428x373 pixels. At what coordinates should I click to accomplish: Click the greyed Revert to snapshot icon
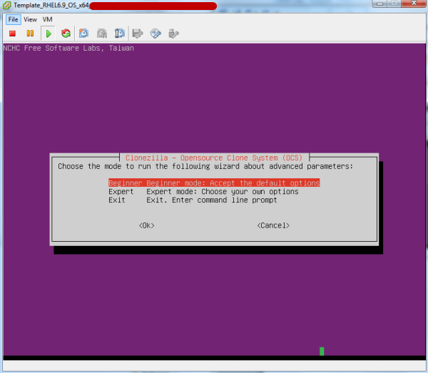click(x=102, y=34)
